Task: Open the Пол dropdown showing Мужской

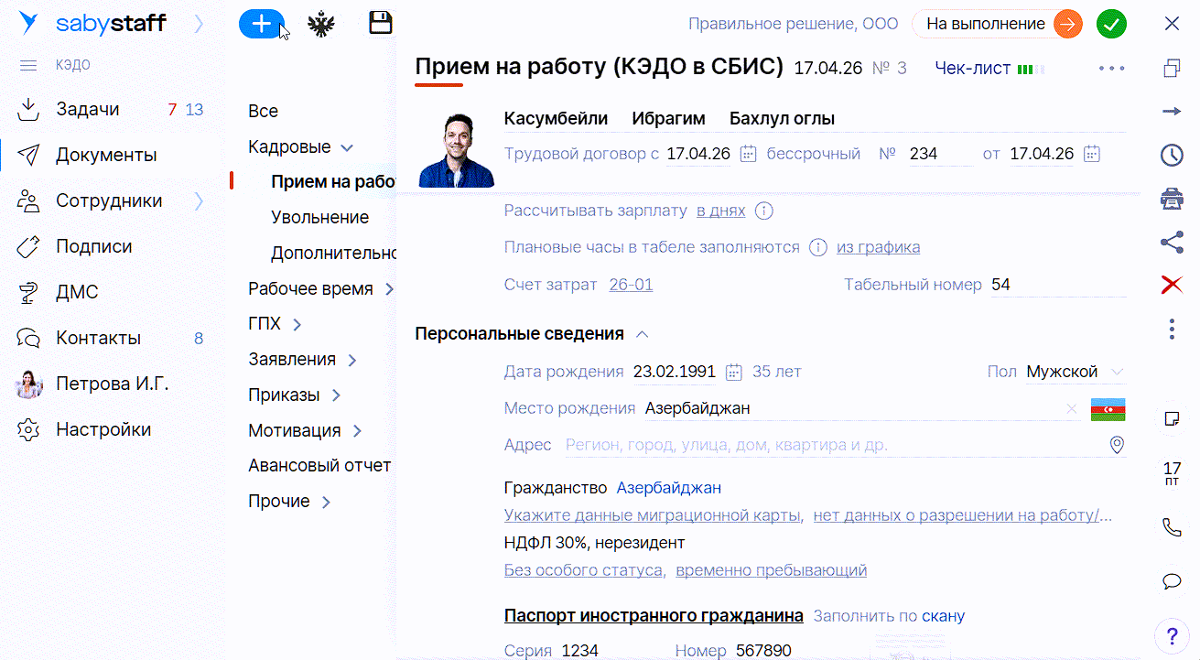Action: coord(1073,372)
